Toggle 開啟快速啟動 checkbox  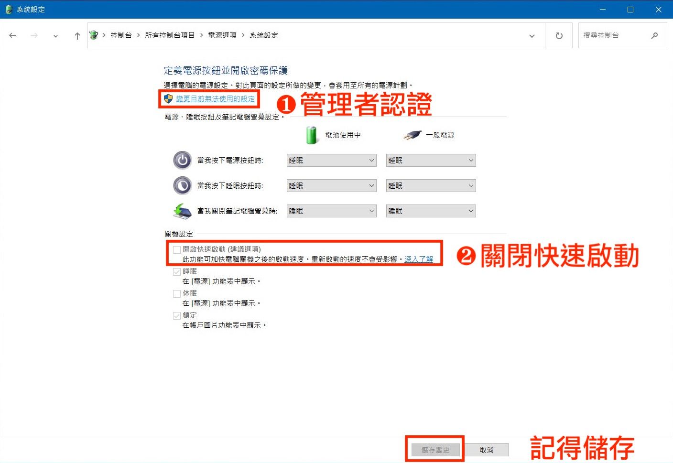[x=177, y=249]
